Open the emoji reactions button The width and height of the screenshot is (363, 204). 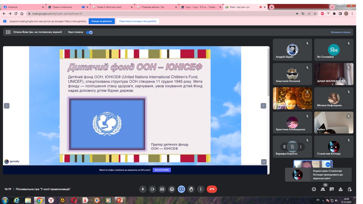(x=172, y=189)
